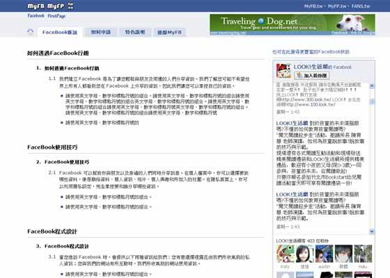Open the third fan's thumbnail labeled austin
The height and width of the screenshot is (278, 390).
[324, 254]
